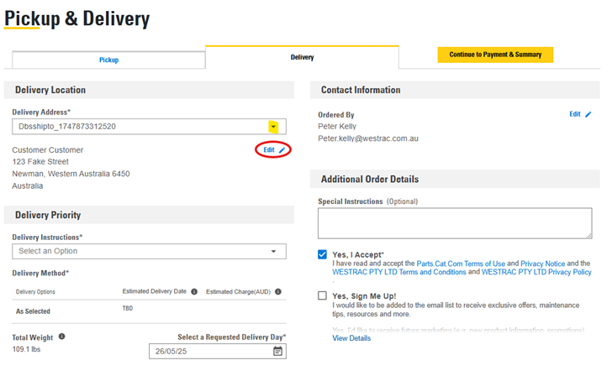Image resolution: width=612 pixels, height=376 pixels.
Task: Open the Privacy Notice link
Action: (x=542, y=264)
